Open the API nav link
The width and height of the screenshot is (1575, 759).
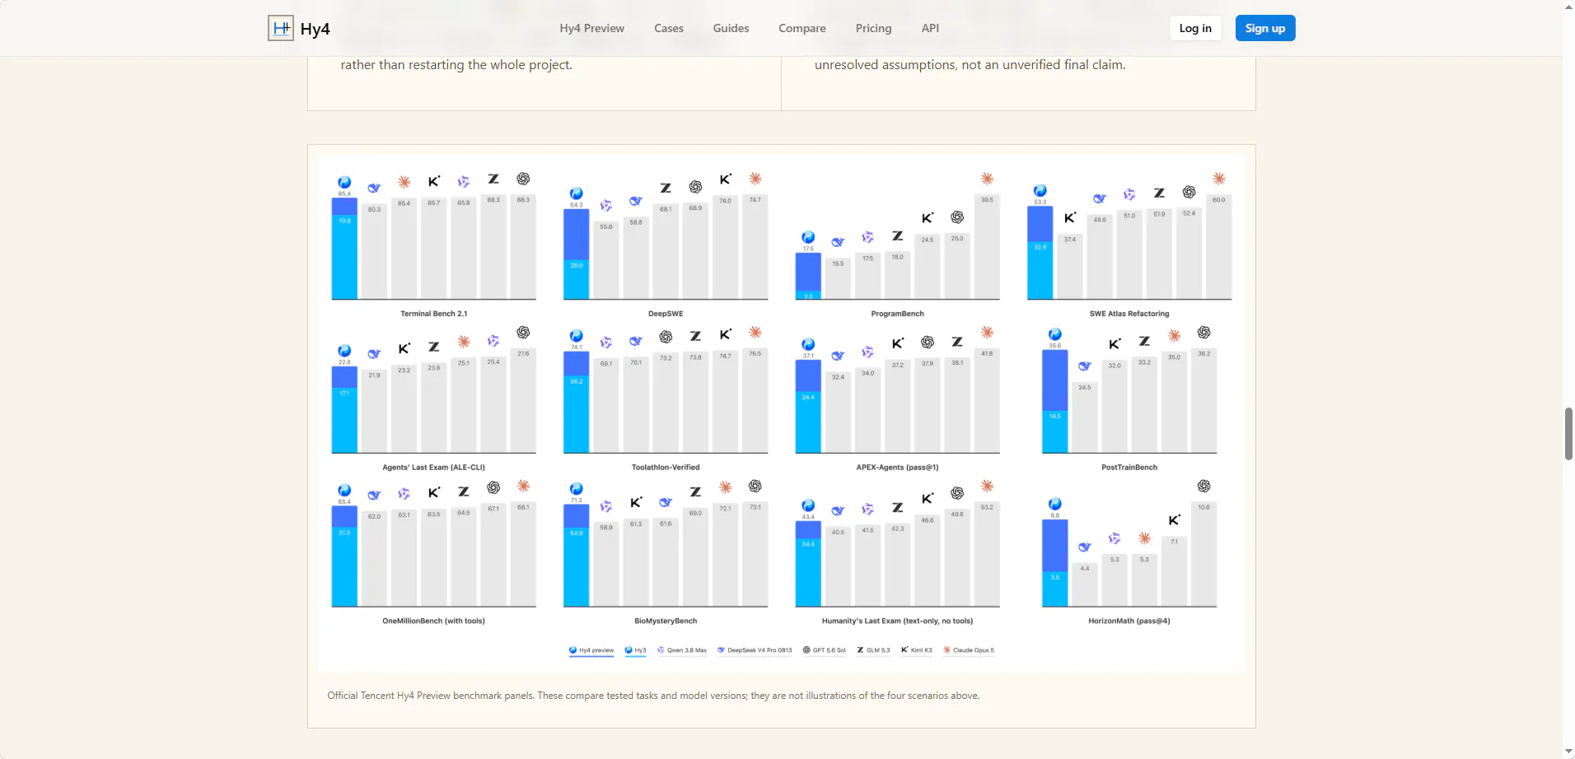pyautogui.click(x=930, y=28)
